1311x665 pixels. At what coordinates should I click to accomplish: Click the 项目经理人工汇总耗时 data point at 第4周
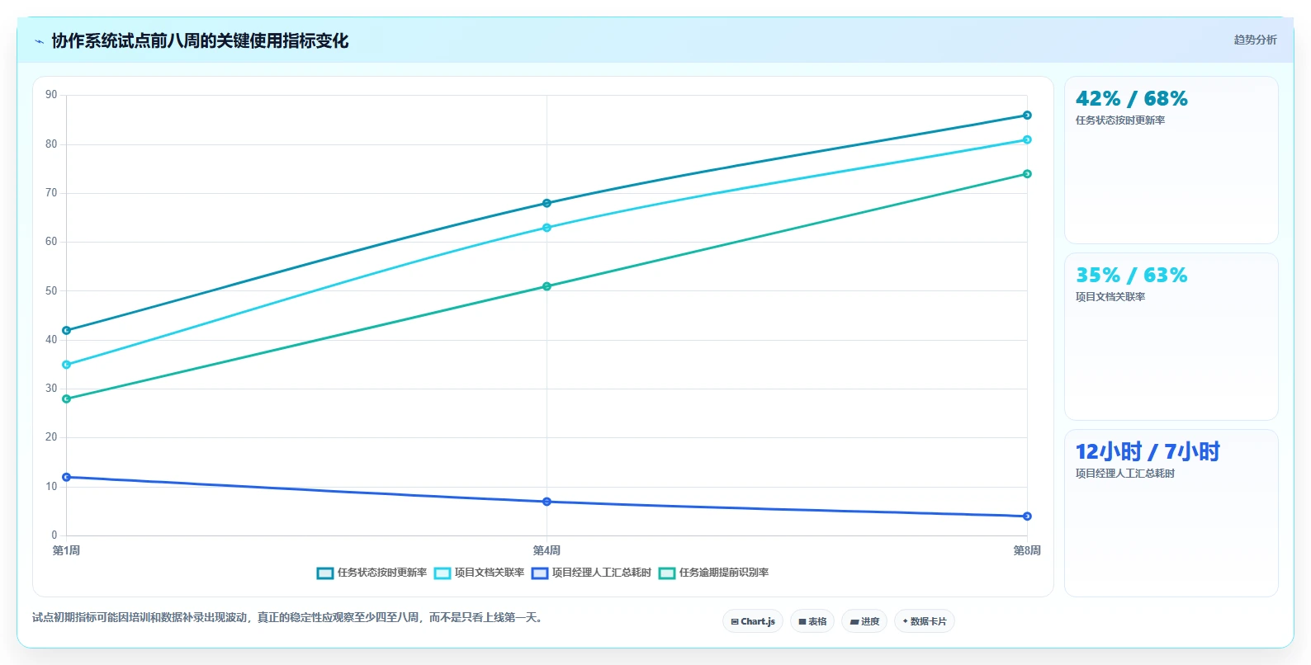click(547, 502)
